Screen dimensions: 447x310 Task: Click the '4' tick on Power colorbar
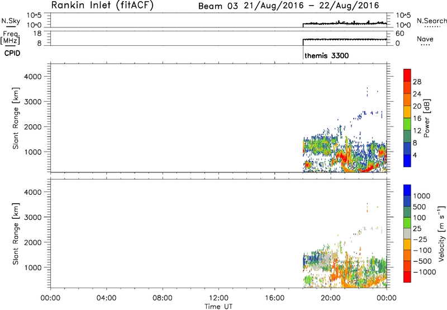point(415,155)
